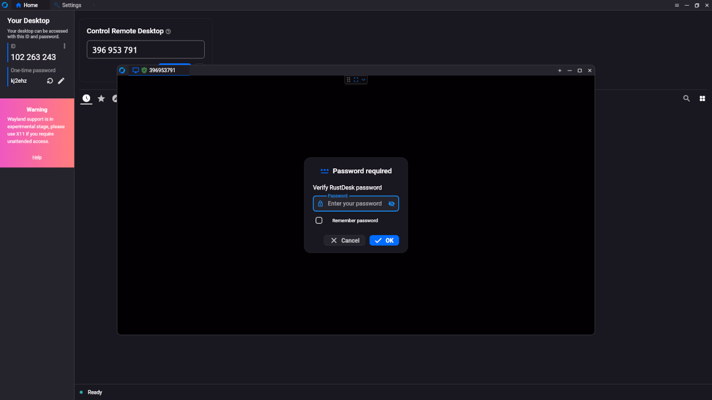
Task: Collapse session toolbar with chevron
Action: coord(363,80)
